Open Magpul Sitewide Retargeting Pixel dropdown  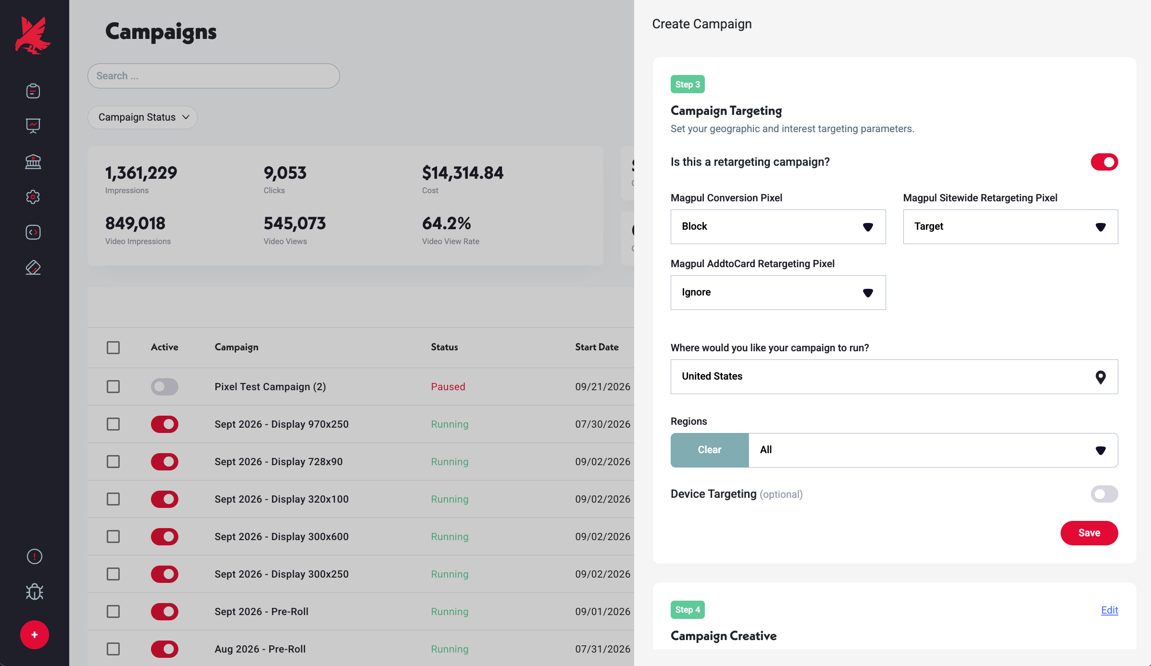coord(1011,227)
